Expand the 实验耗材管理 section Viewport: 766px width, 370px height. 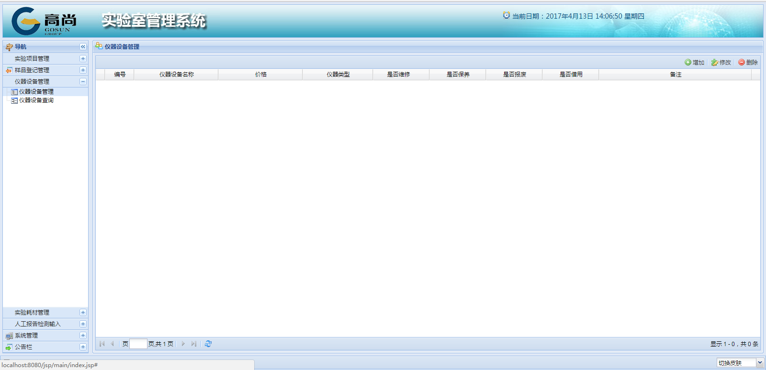(x=83, y=313)
